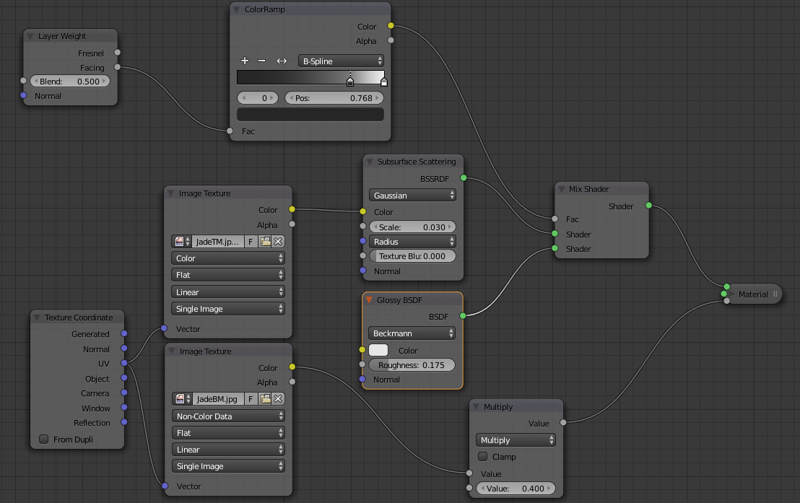Screen dimensions: 800x503
Task: Open file folder icon for JadeBM.jpg
Action: click(x=265, y=399)
